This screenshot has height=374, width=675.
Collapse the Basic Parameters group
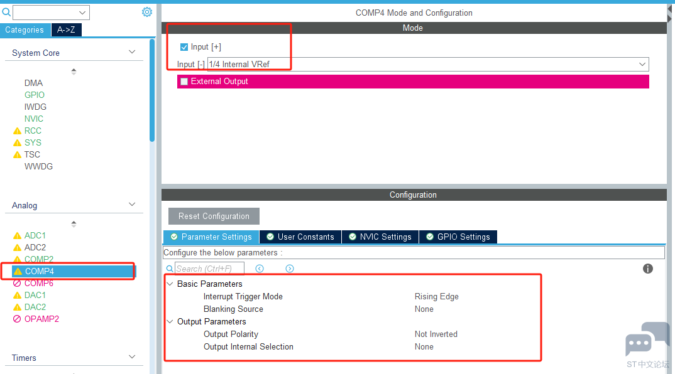click(170, 284)
